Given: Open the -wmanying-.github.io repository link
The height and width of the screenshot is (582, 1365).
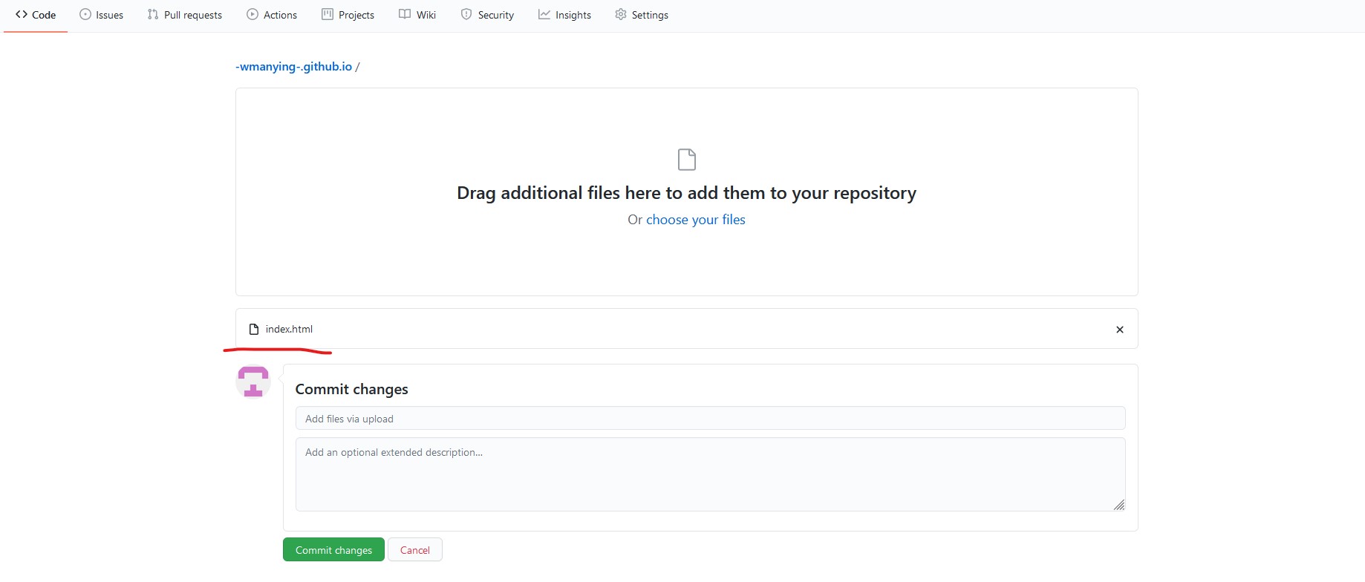Looking at the screenshot, I should tap(293, 67).
